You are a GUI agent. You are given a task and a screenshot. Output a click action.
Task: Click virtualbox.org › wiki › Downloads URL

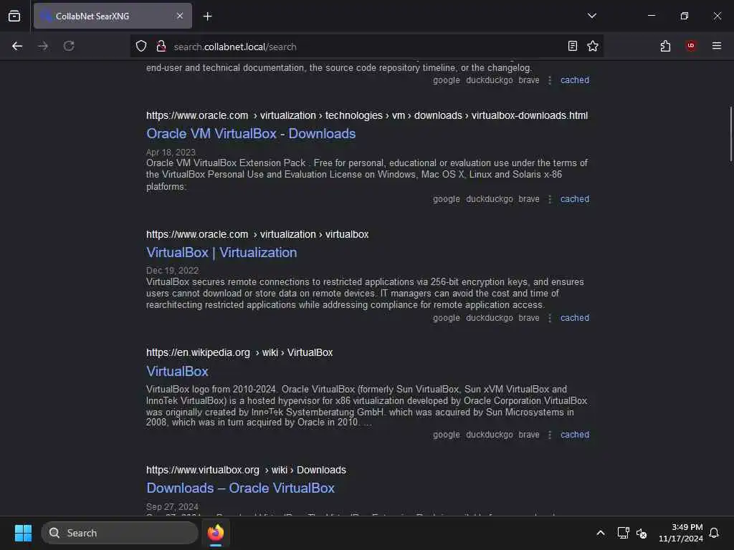246,470
